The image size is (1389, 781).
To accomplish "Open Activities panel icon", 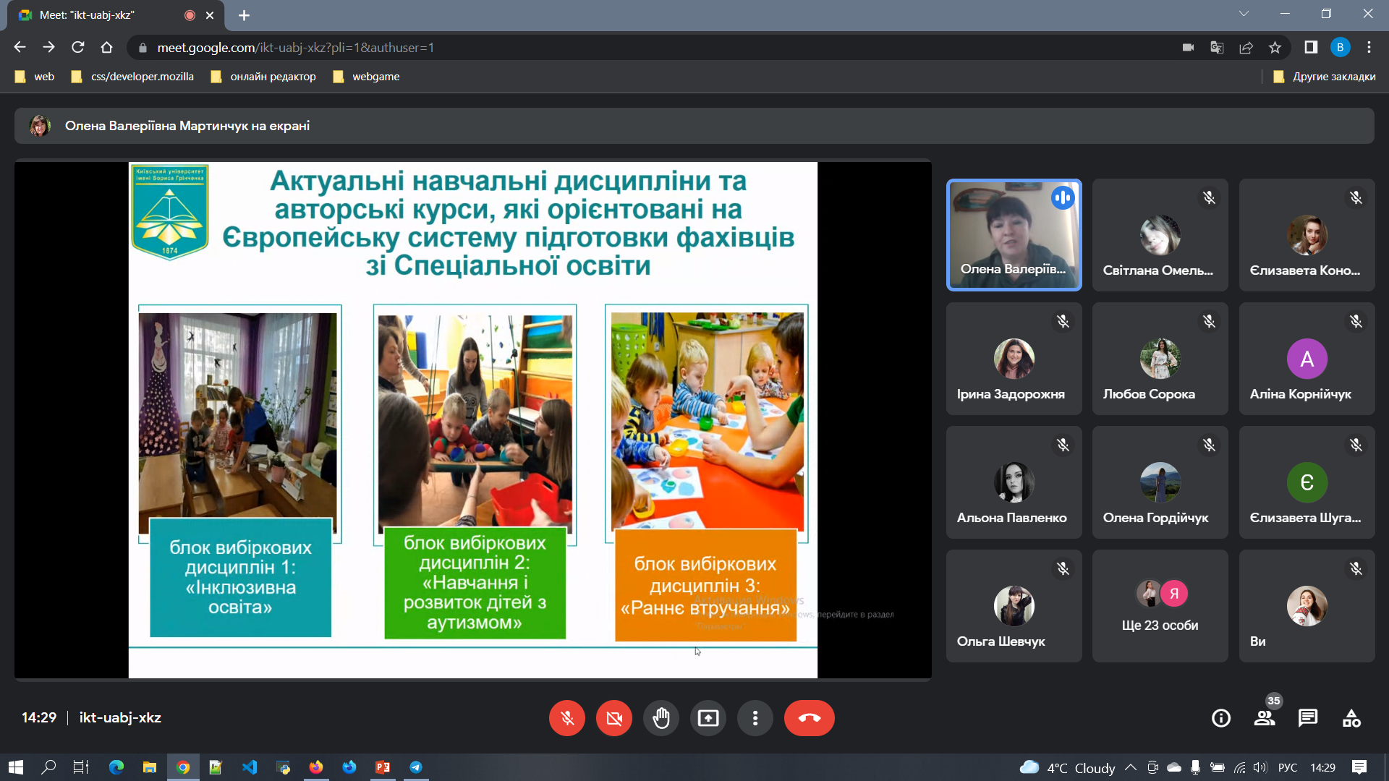I will click(1351, 718).
